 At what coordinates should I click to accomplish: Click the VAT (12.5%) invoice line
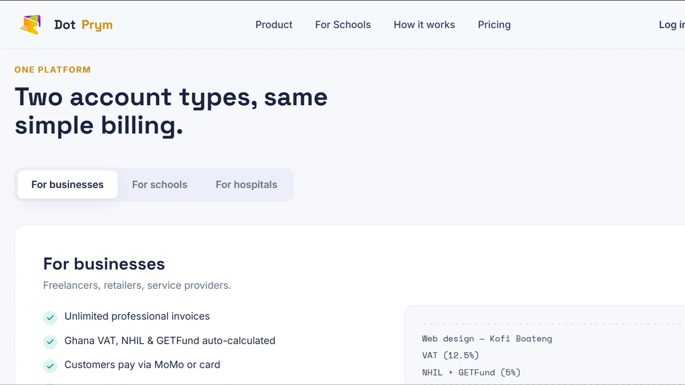(x=450, y=355)
